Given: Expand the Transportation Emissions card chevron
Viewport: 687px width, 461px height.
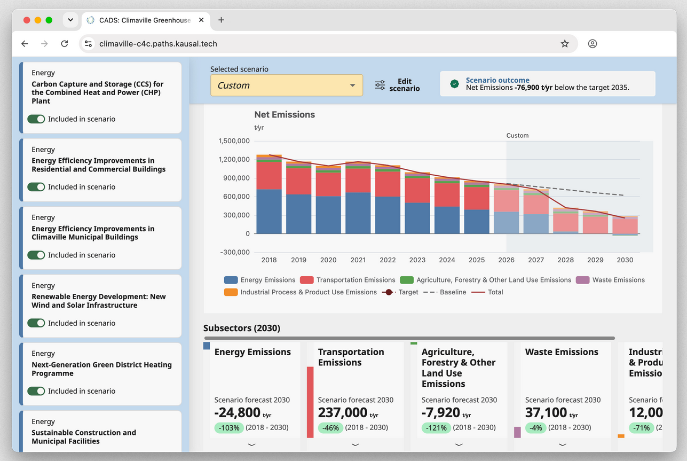Looking at the screenshot, I should coord(356,444).
